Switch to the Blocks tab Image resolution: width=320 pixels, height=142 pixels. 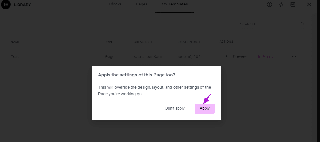116,4
